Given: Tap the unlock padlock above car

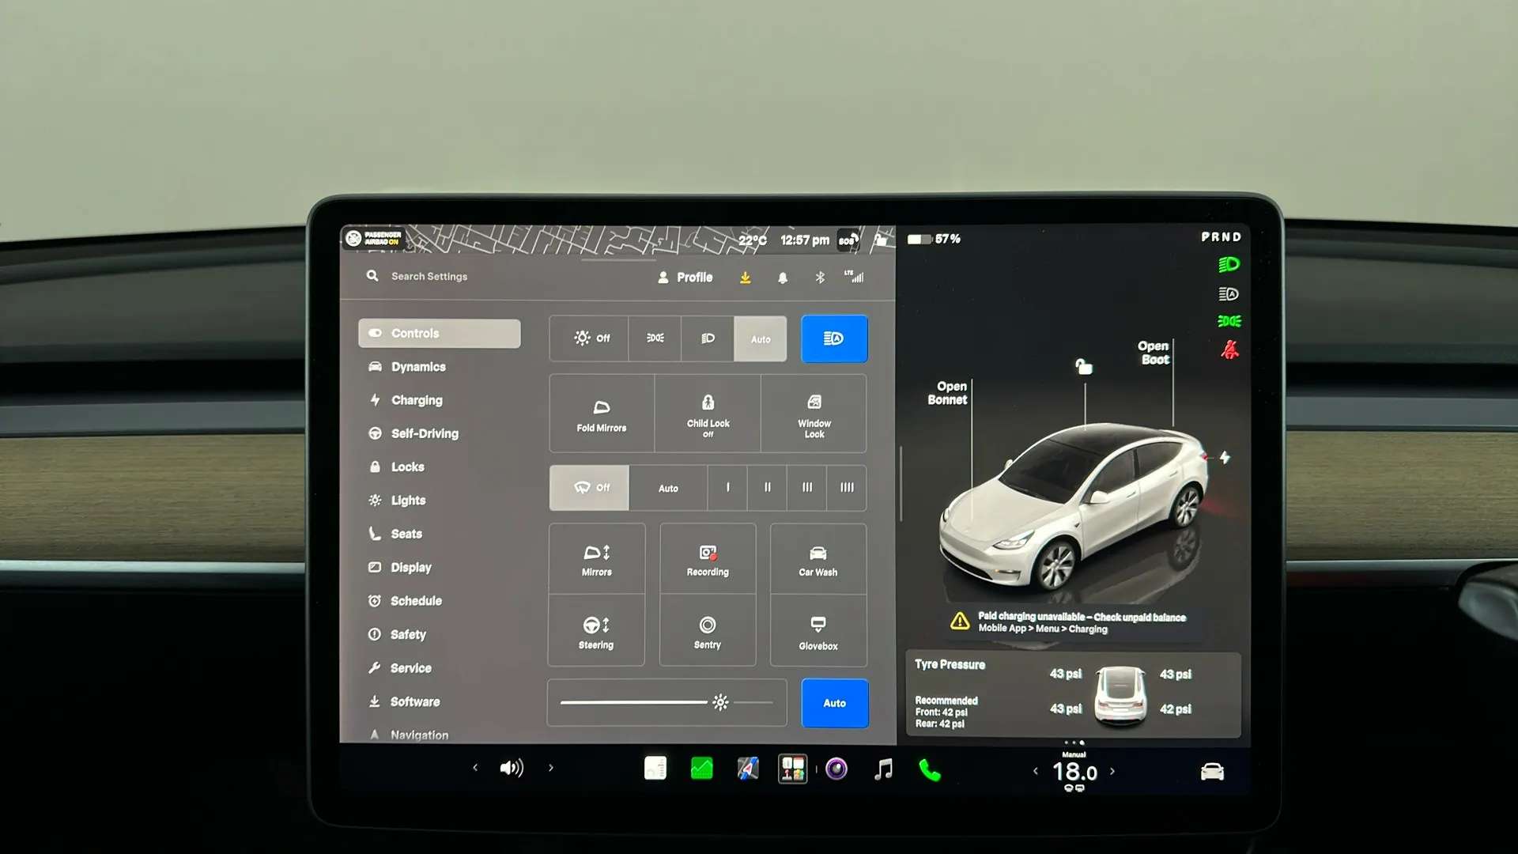Looking at the screenshot, I should (1084, 366).
